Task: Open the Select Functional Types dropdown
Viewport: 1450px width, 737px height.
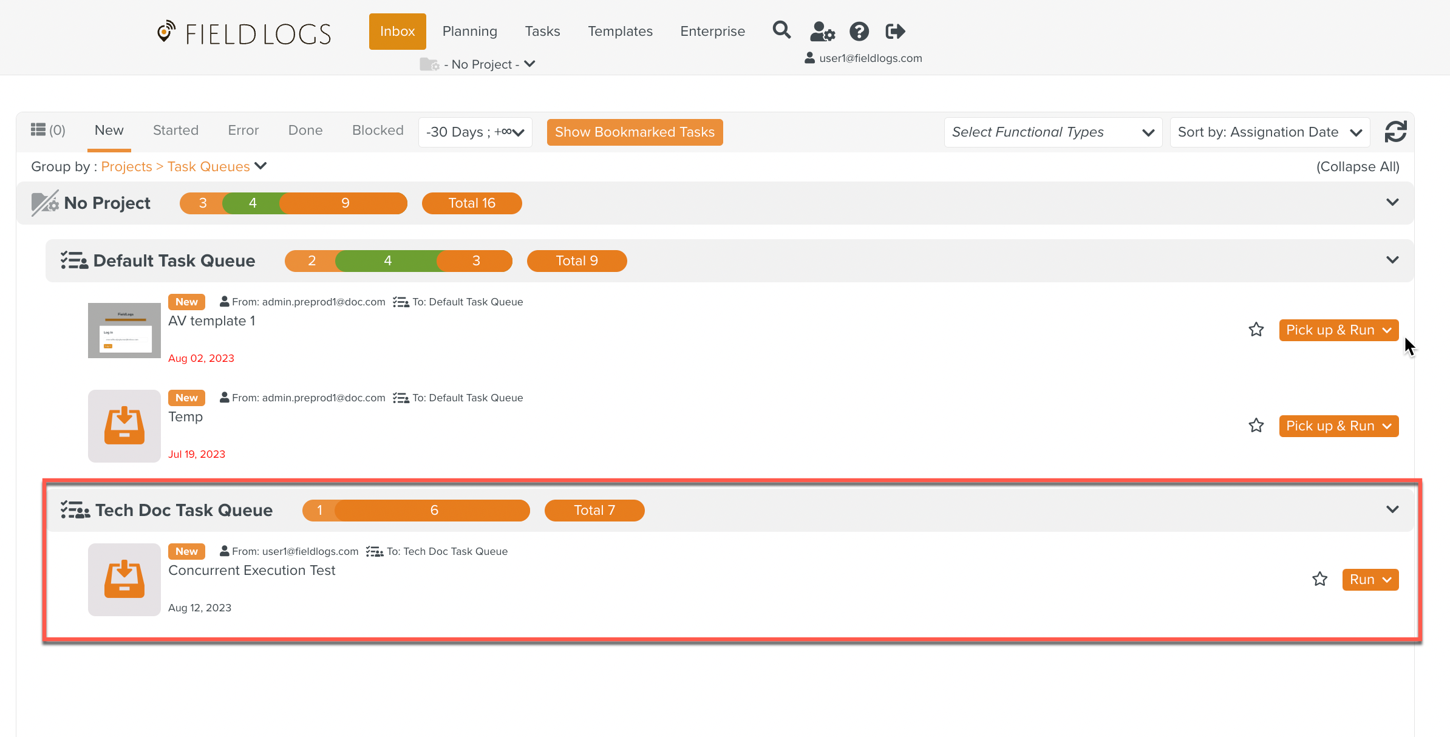Action: [1052, 132]
